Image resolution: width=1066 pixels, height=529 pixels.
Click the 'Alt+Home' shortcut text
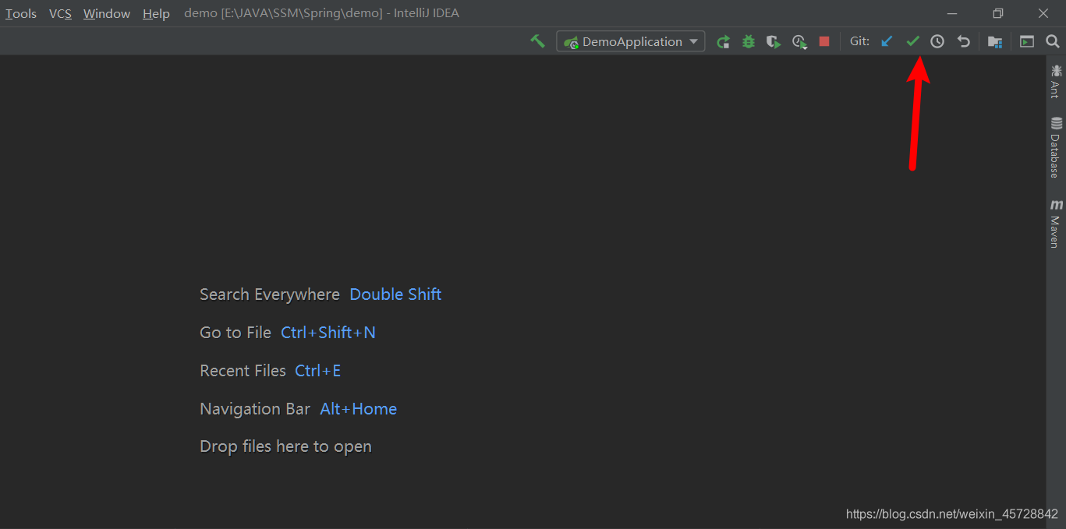point(358,409)
